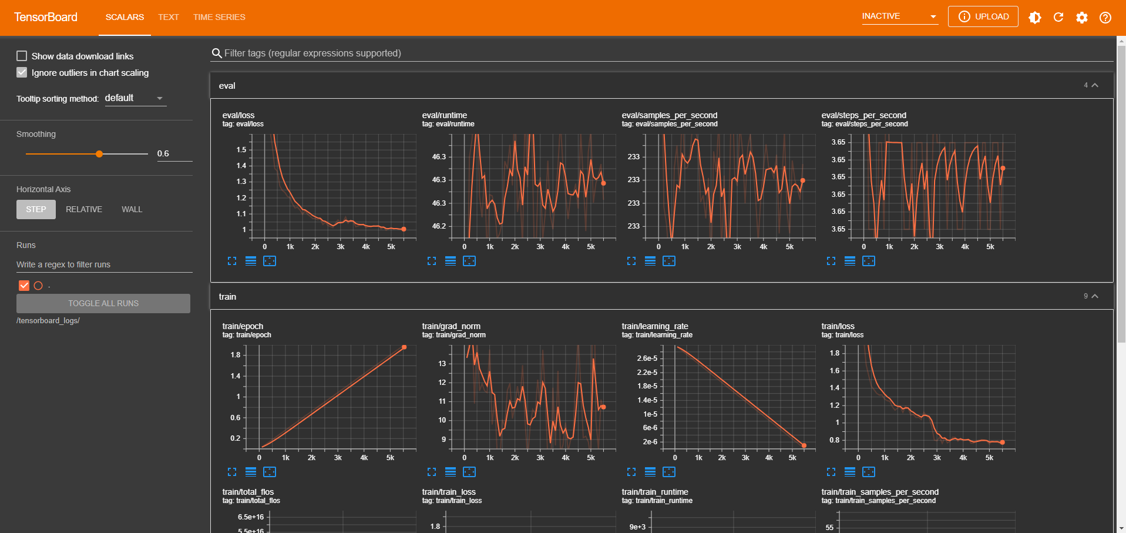Click the train/train_samples_per_second chart title
The image size is (1126, 533).
tap(880, 492)
